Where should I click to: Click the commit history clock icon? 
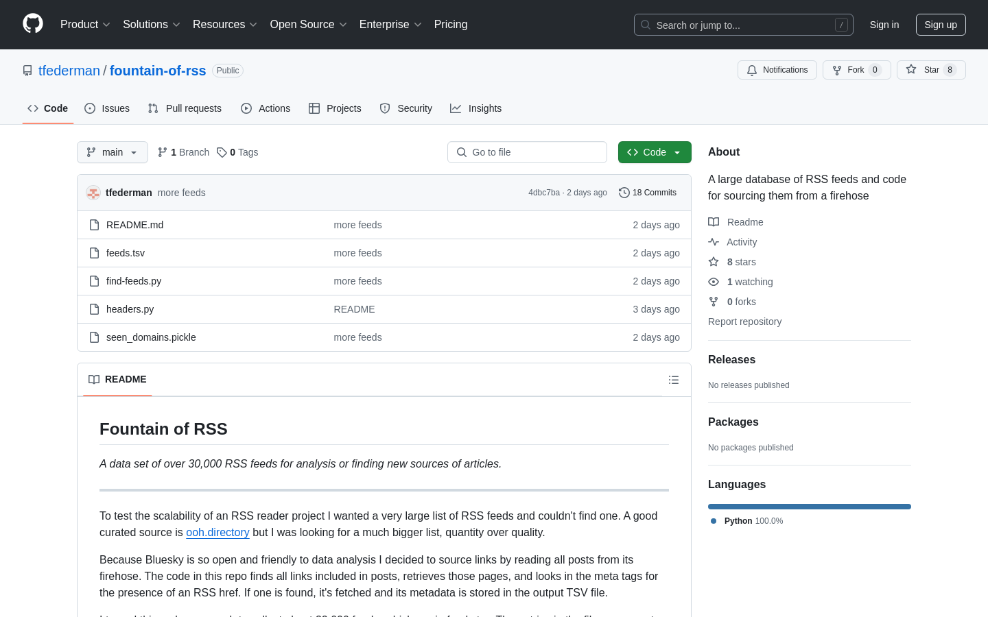click(624, 193)
